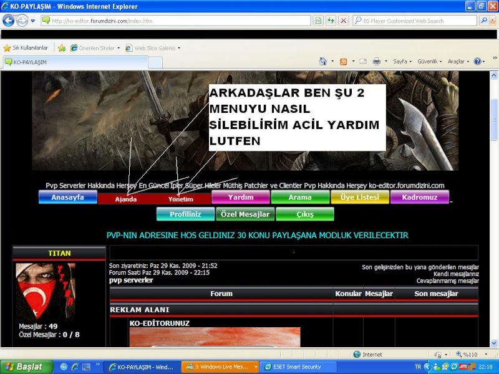The width and height of the screenshot is (499, 374).
Task: Click the REKLAM ALANI category header
Action: [140, 310]
